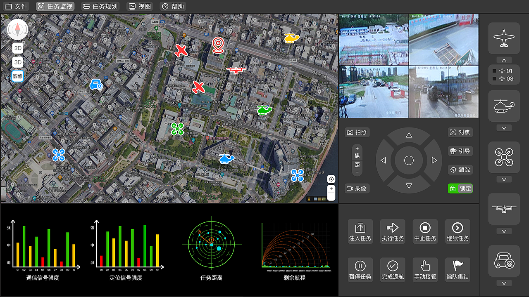Expand the ground vehicle list chevron
Viewport: 529px width, 297px height.
pyautogui.click(x=504, y=283)
